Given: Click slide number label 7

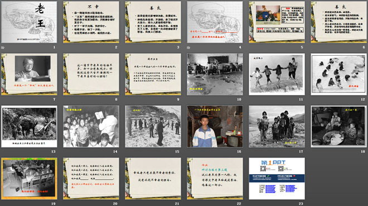Looking at the screenshot, I should (x=54, y=99).
